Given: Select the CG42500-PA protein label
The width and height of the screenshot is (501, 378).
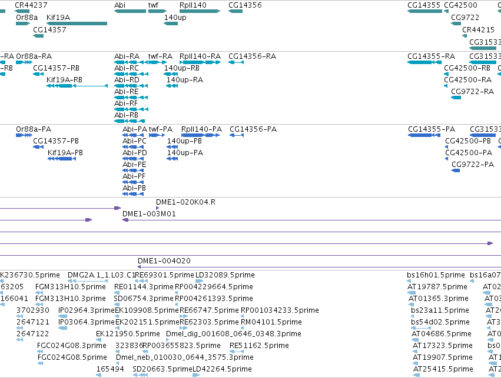Looking at the screenshot, I should click(x=469, y=153).
